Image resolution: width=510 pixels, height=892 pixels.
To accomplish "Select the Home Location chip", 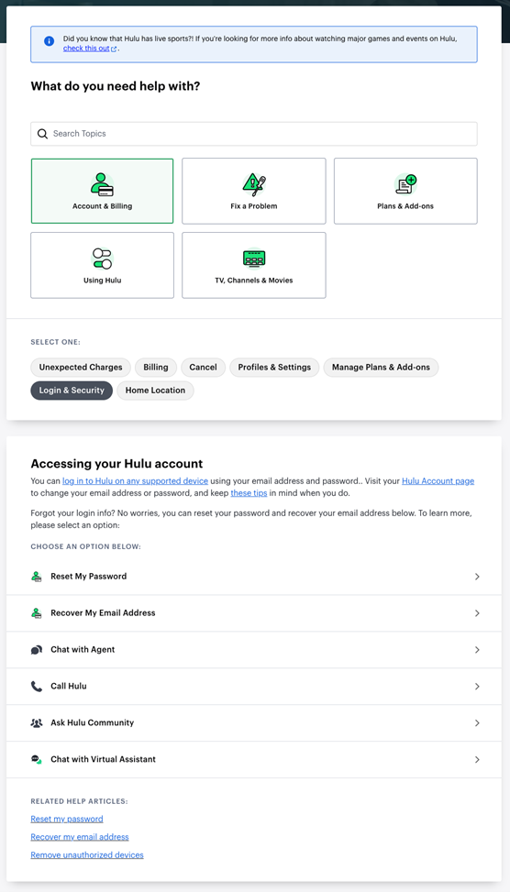I will [x=155, y=391].
